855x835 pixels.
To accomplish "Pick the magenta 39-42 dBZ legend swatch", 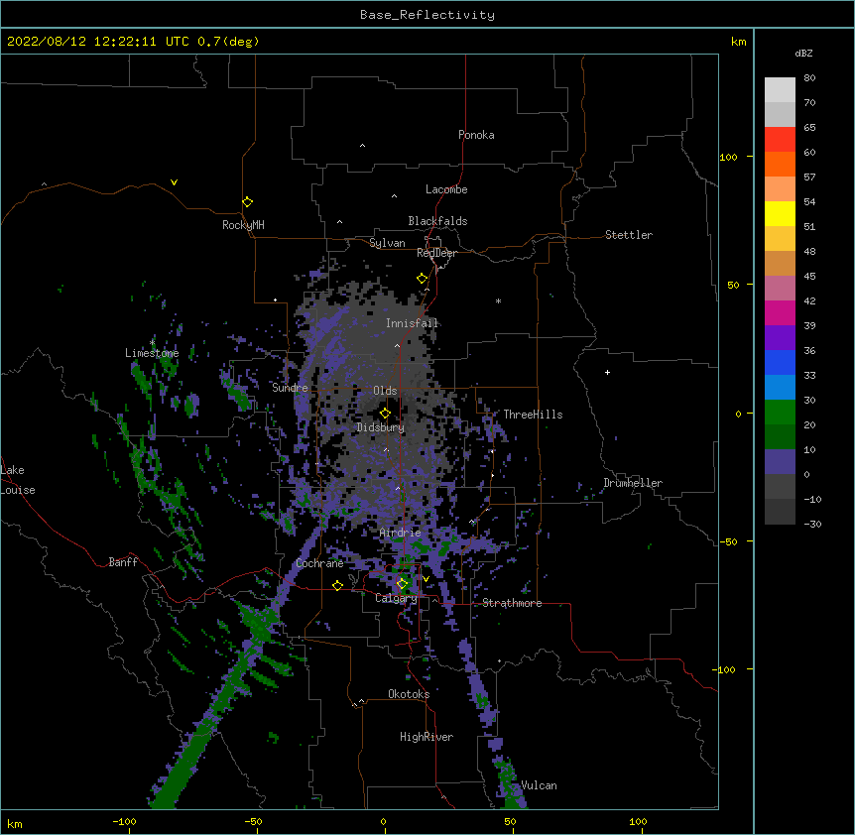I will (780, 313).
